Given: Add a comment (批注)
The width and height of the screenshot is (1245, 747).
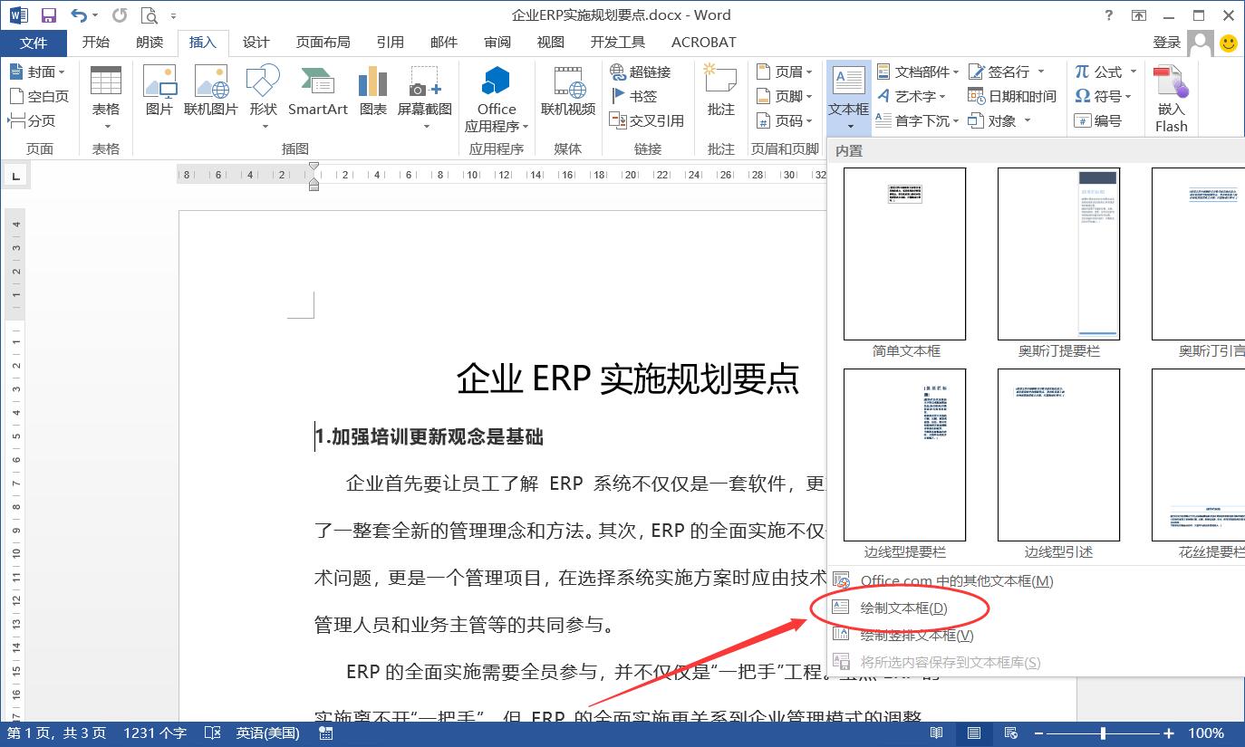Looking at the screenshot, I should click(721, 91).
